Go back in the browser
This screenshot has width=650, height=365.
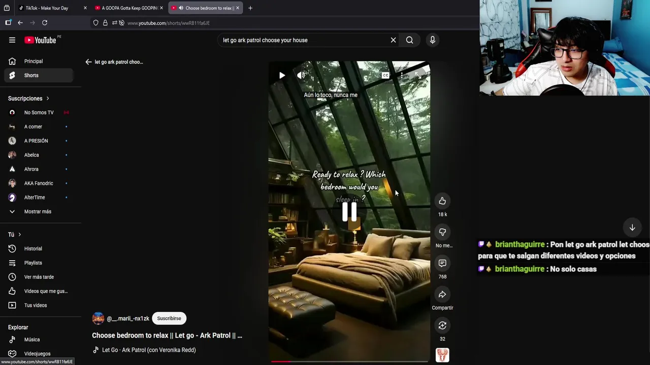20,23
